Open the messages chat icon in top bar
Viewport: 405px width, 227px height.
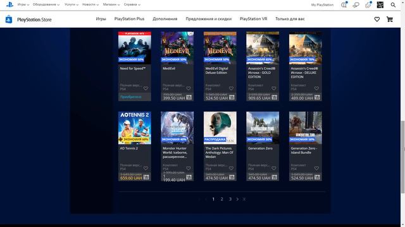[x=356, y=4]
